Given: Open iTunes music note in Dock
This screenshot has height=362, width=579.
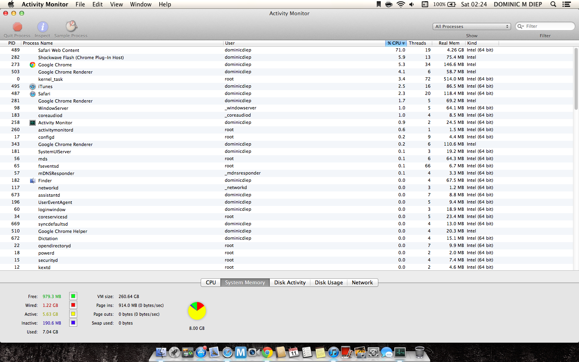Looking at the screenshot, I should 333,352.
